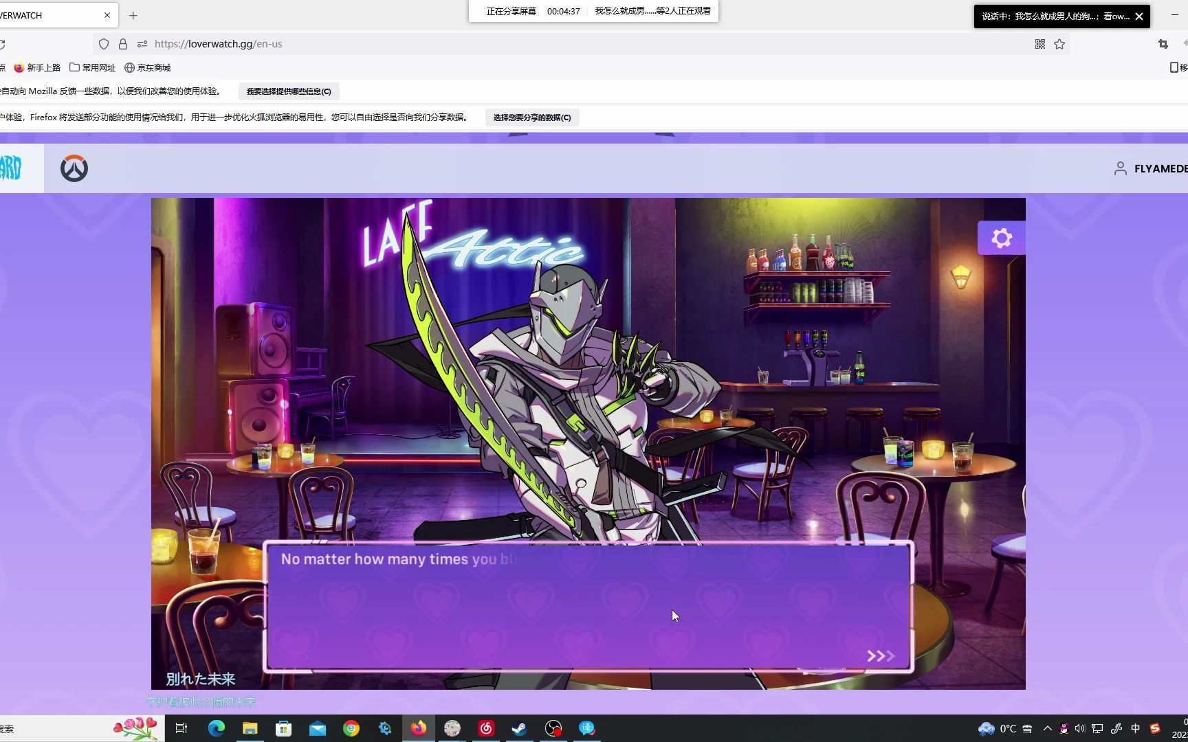1188x742 pixels.
Task: Advance dialogue with the triple-arrow icon
Action: click(881, 656)
